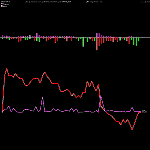This screenshot has width=150, height=150.
Task: Click the MunafaSutra charts for MMEL_SM heading
Action: (48, 2)
